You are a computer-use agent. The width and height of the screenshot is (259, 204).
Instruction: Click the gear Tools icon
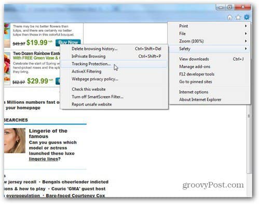point(247,17)
